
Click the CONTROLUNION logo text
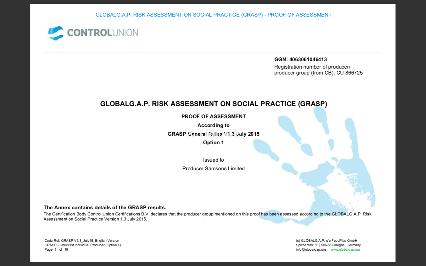(103, 33)
